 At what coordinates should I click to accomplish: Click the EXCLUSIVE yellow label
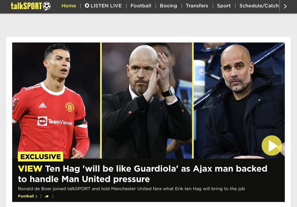click(41, 157)
